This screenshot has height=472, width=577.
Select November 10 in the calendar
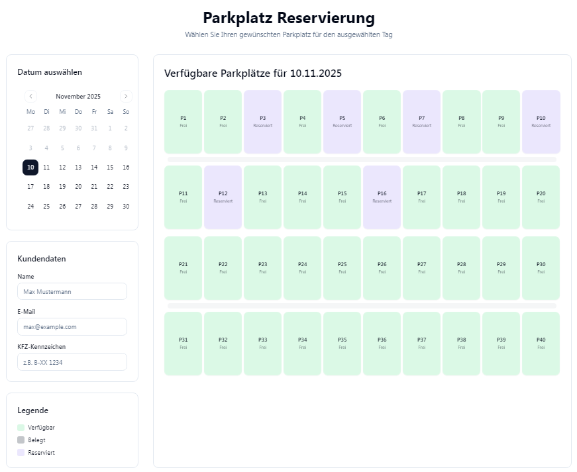(30, 167)
